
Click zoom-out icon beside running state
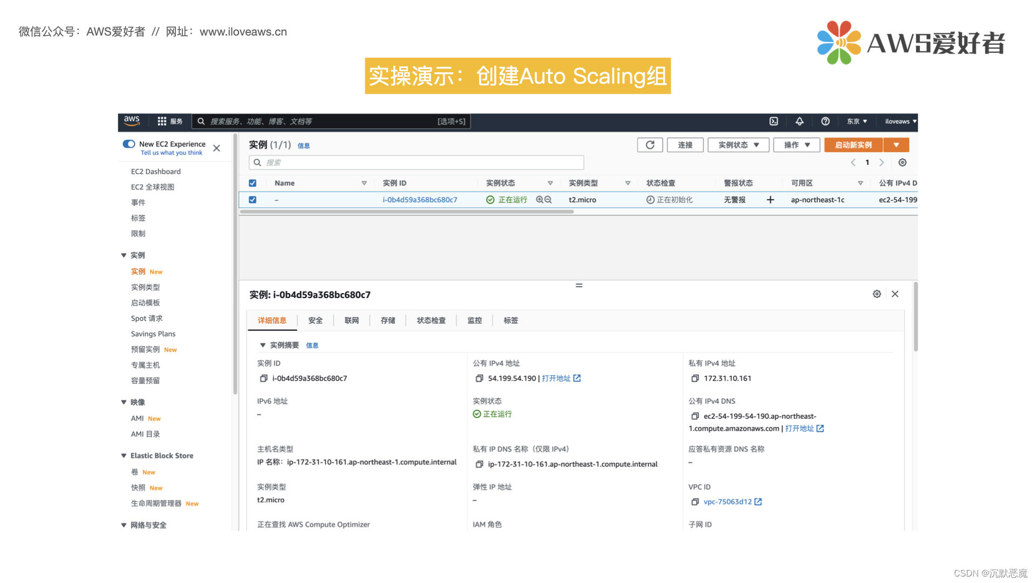click(x=548, y=200)
